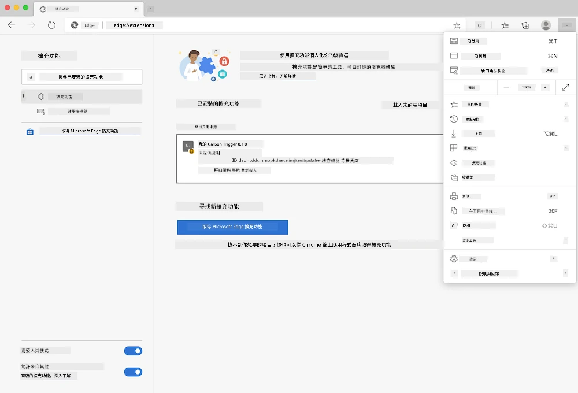
Task: Zoom out with the minus button
Action: (x=506, y=87)
